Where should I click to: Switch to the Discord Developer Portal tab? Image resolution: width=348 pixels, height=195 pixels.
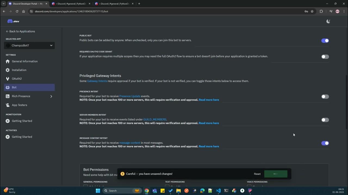(x=28, y=4)
